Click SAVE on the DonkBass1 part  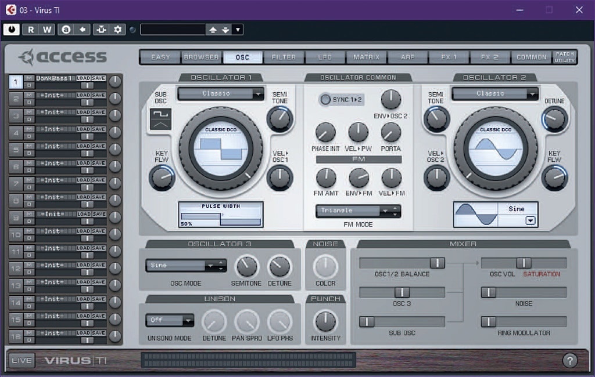tap(98, 78)
